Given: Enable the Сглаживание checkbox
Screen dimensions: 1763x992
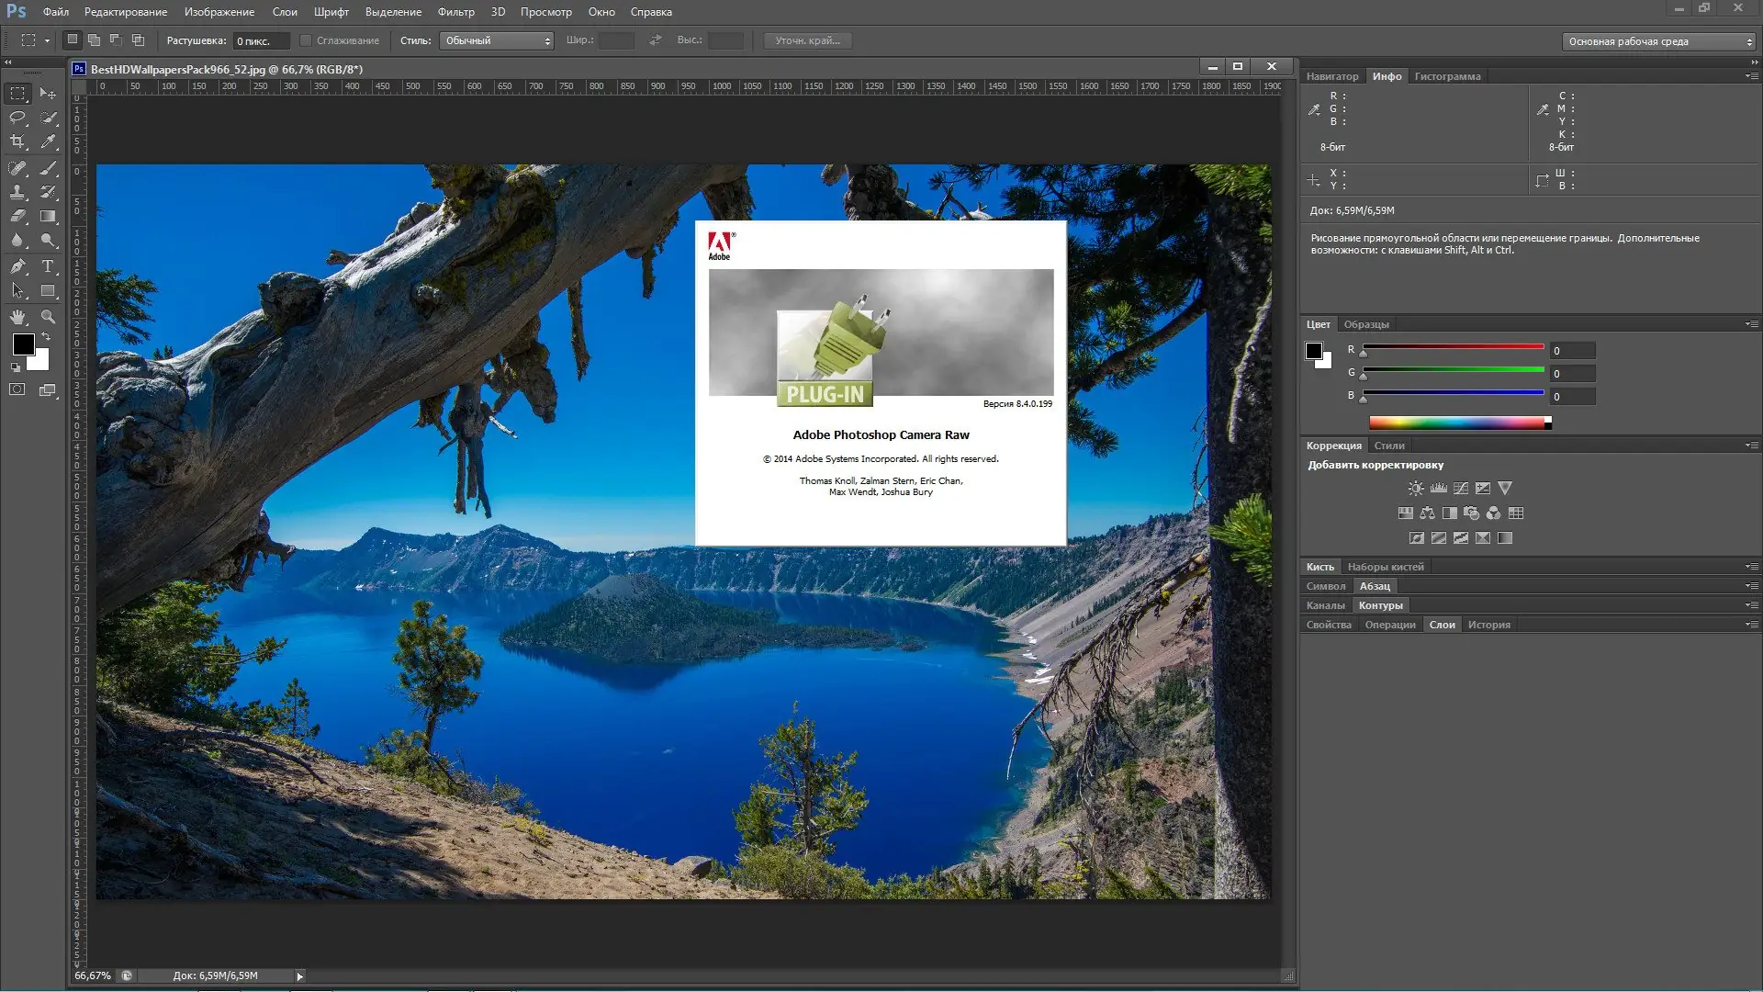Looking at the screenshot, I should click(x=306, y=40).
